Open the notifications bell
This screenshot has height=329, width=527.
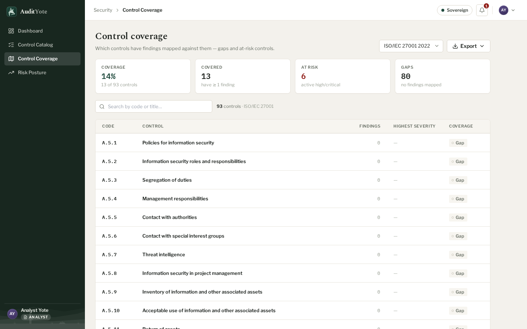(x=482, y=10)
